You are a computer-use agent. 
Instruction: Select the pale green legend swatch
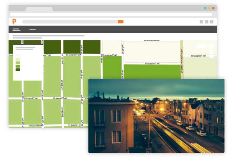tap(18, 59)
